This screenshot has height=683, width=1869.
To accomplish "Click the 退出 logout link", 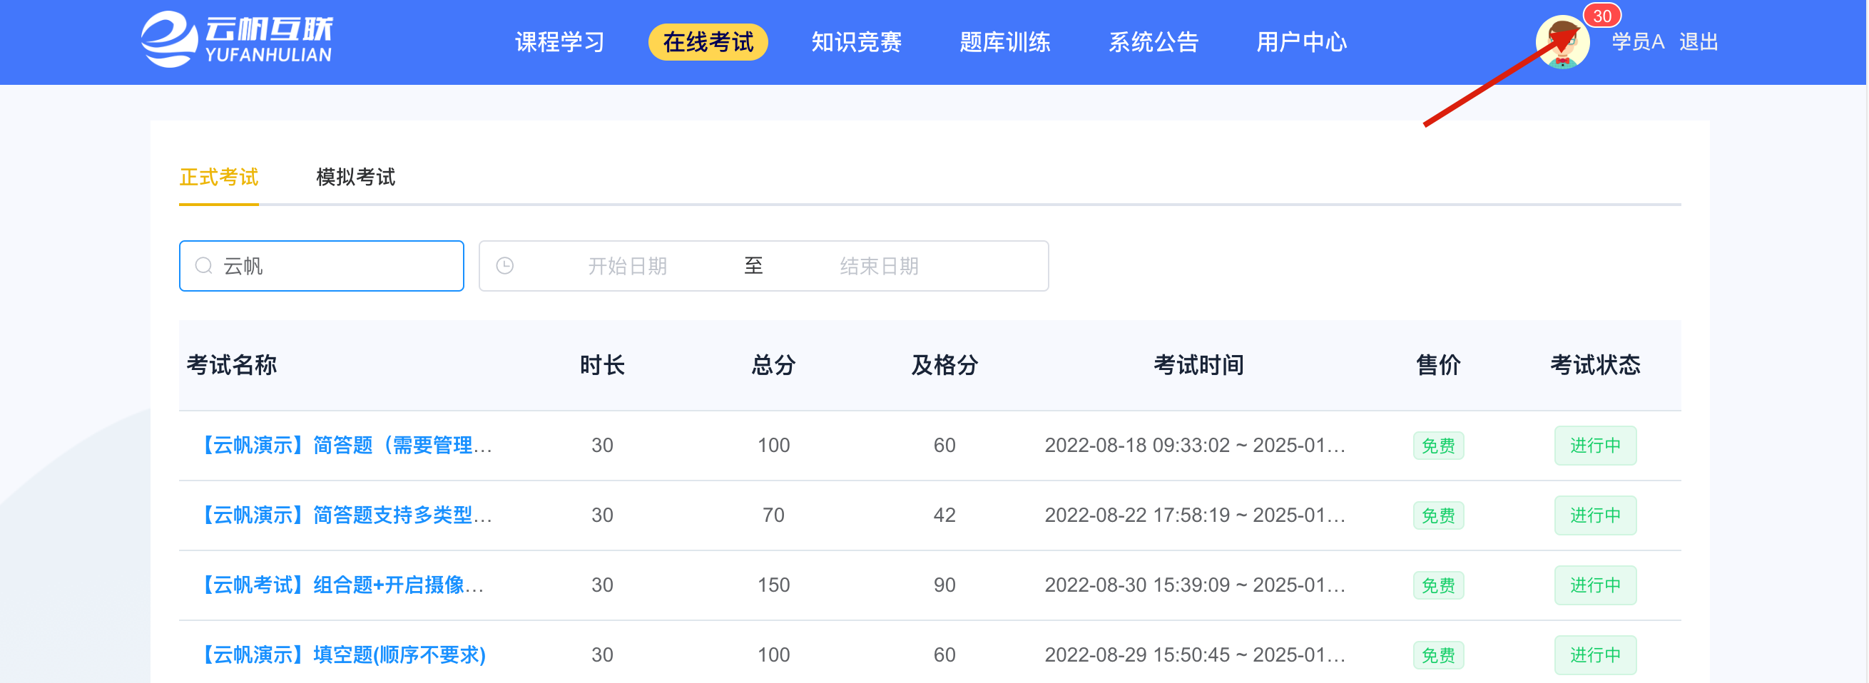I will [1699, 42].
